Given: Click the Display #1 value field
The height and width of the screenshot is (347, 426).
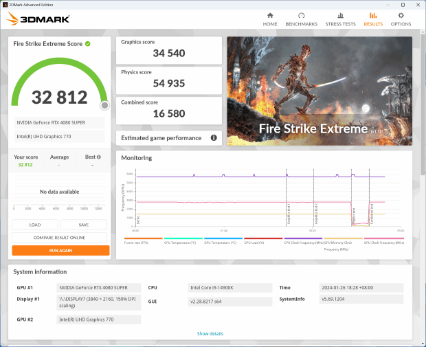Looking at the screenshot, I should coord(99,302).
